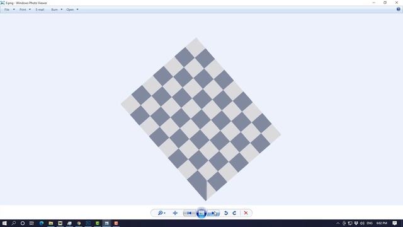Open the green app on the taskbar
The image size is (403, 227).
(x=98, y=223)
